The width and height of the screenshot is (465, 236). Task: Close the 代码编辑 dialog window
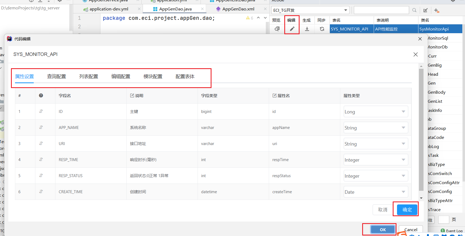[x=420, y=39]
